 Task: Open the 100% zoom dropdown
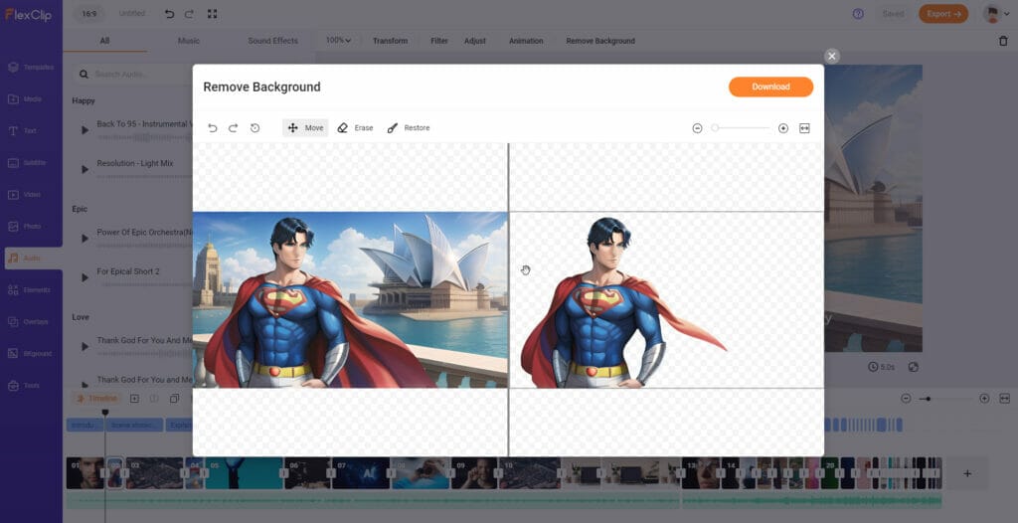click(x=338, y=41)
